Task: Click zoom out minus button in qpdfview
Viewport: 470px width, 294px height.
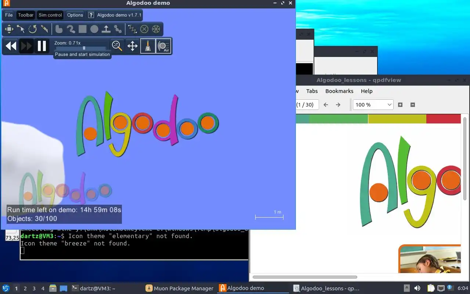Action: [412, 105]
